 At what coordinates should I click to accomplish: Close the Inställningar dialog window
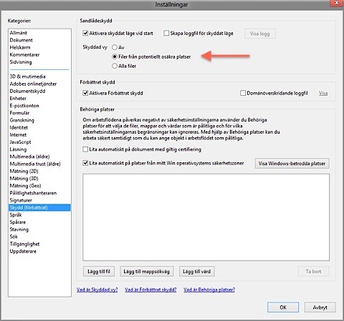(337, 3)
